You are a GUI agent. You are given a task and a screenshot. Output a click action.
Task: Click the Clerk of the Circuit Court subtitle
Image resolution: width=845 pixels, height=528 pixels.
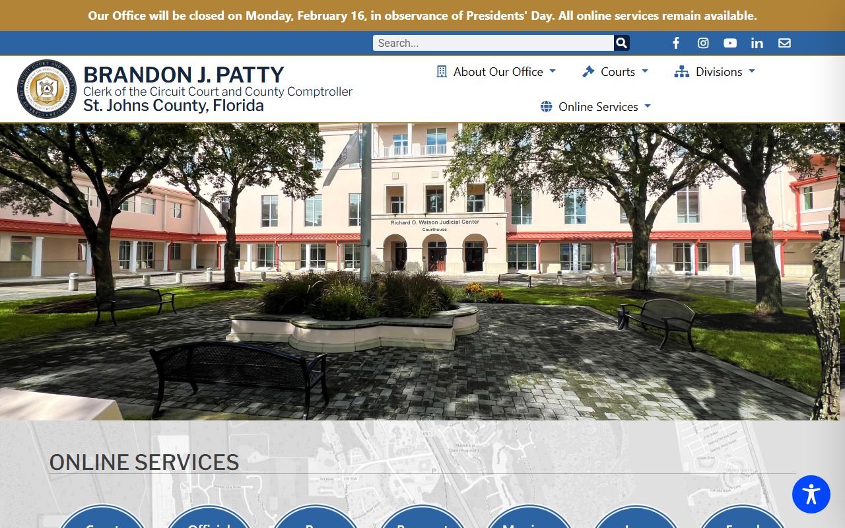click(x=218, y=92)
